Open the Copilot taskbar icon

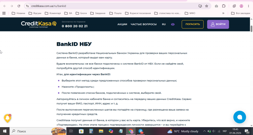[x=111, y=131]
